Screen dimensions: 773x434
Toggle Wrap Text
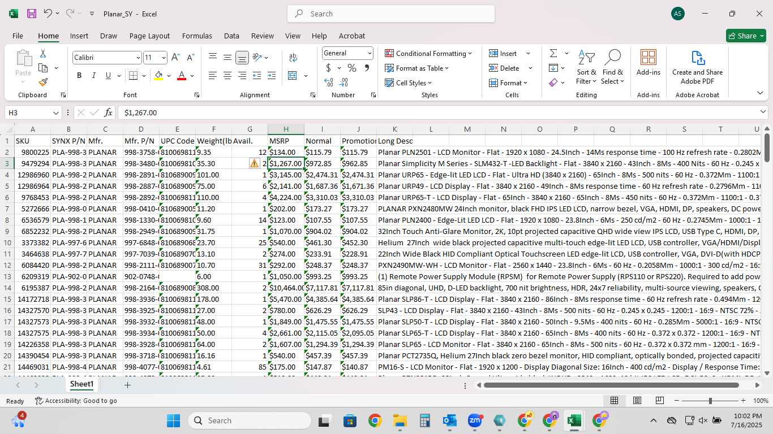click(293, 58)
